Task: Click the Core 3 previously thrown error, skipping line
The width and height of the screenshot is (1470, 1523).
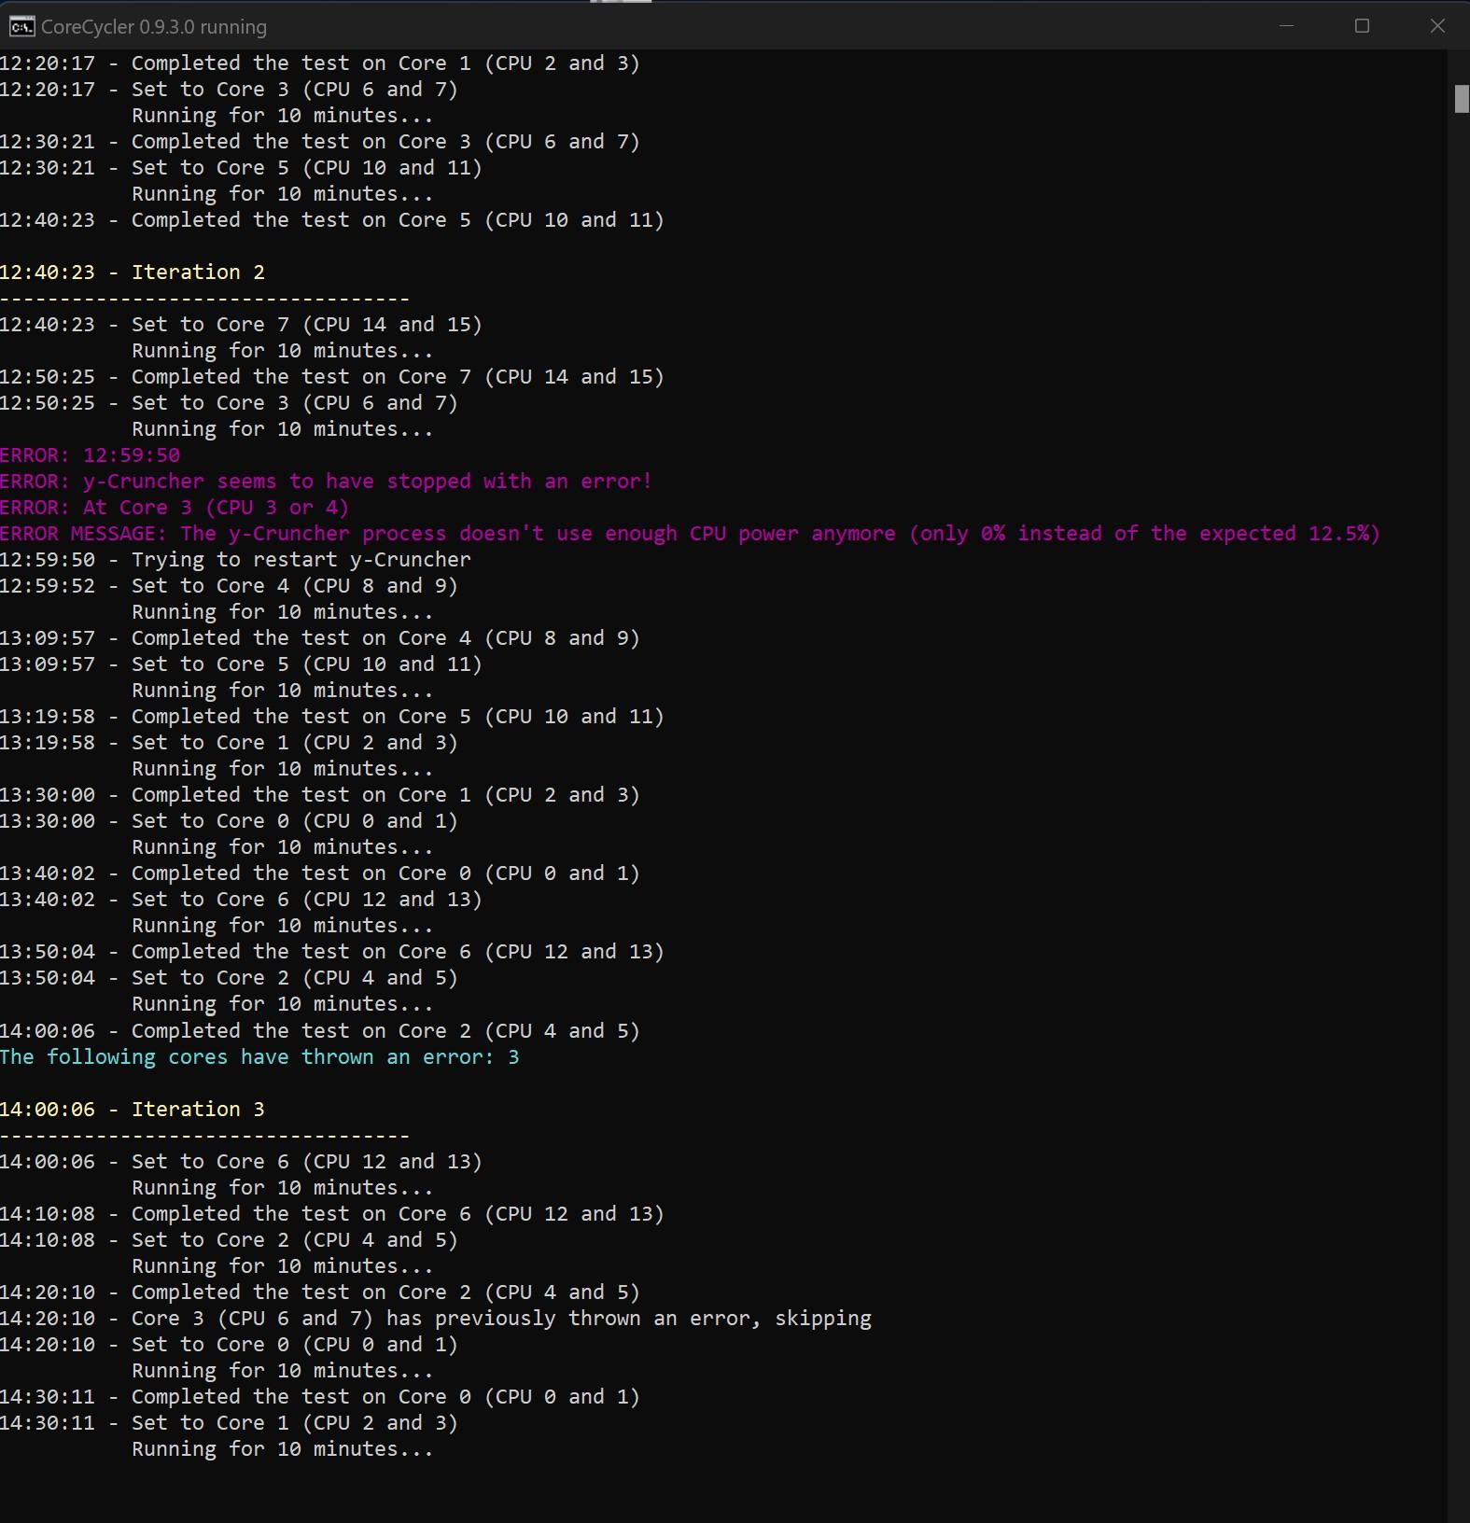Action: click(x=435, y=1319)
